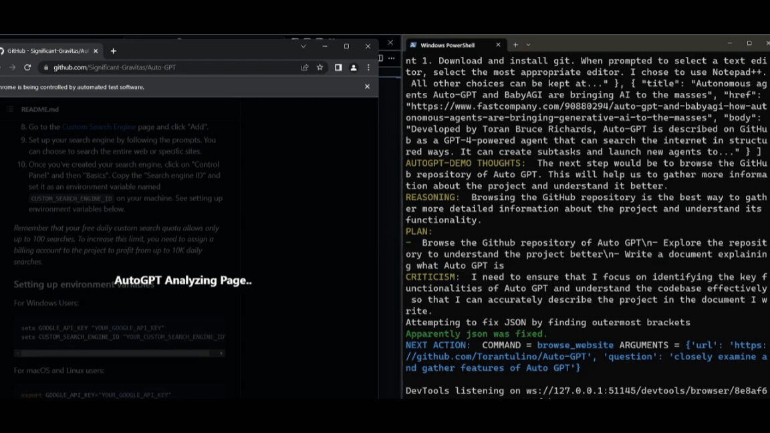
Task: Click the three-dot menu of the background window
Action: 392,58
